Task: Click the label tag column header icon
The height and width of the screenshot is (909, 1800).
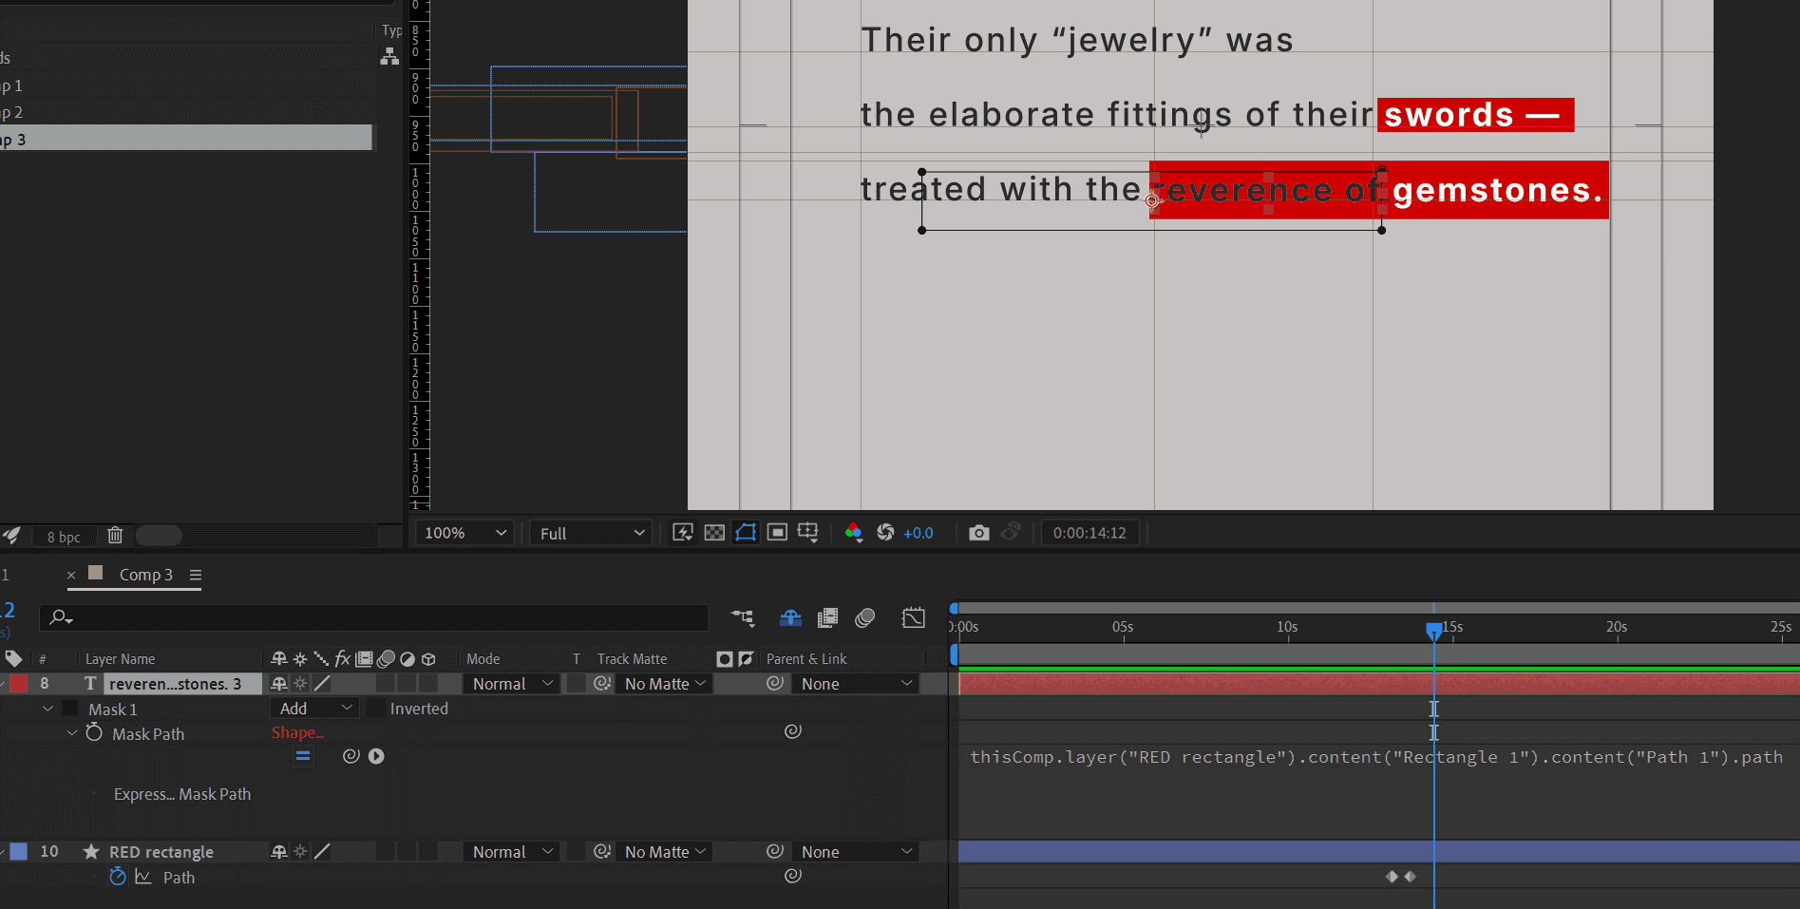Action: 13,658
